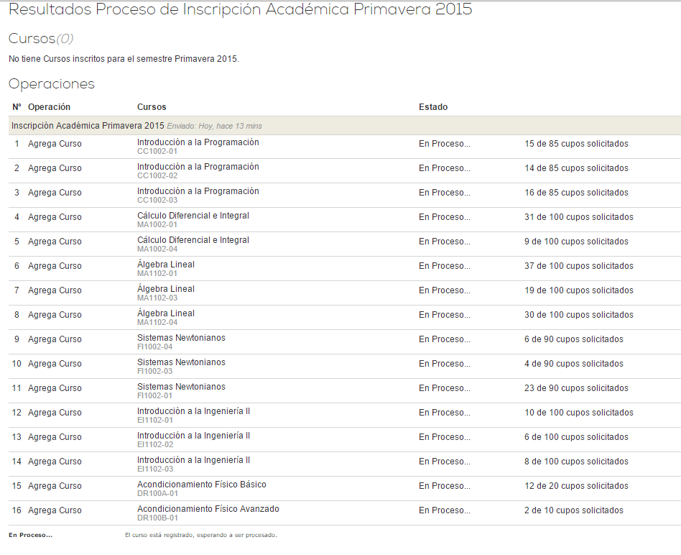Open Introducción a la Ingeniería II EI1102-01
681x555 pixels.
pos(193,411)
